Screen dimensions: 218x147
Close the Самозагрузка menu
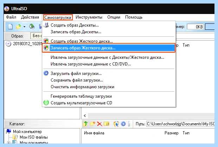coord(58,17)
